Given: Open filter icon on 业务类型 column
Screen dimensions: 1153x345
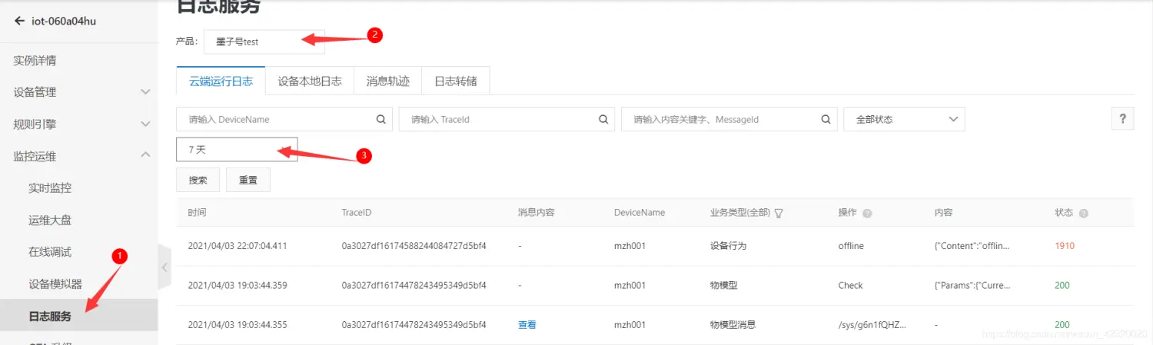Looking at the screenshot, I should 778,213.
